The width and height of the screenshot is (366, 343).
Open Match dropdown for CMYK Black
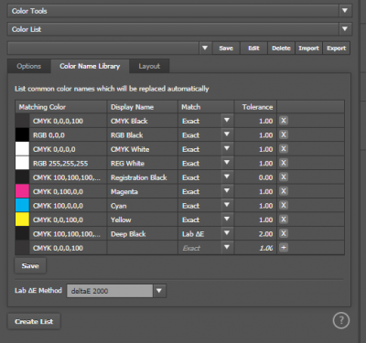click(227, 121)
